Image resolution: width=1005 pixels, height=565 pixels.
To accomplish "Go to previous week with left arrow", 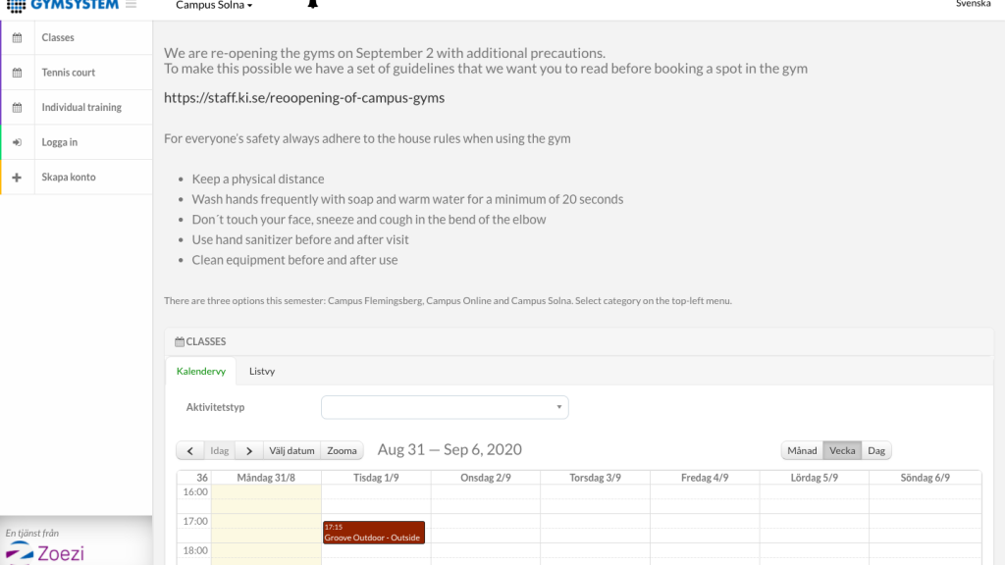I will [190, 451].
